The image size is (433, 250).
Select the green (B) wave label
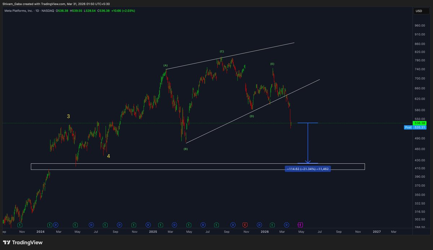pos(185,149)
